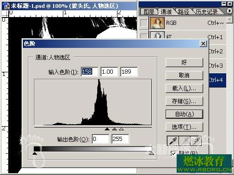
Task: Open the 选项(T)... options button
Action: point(184,127)
